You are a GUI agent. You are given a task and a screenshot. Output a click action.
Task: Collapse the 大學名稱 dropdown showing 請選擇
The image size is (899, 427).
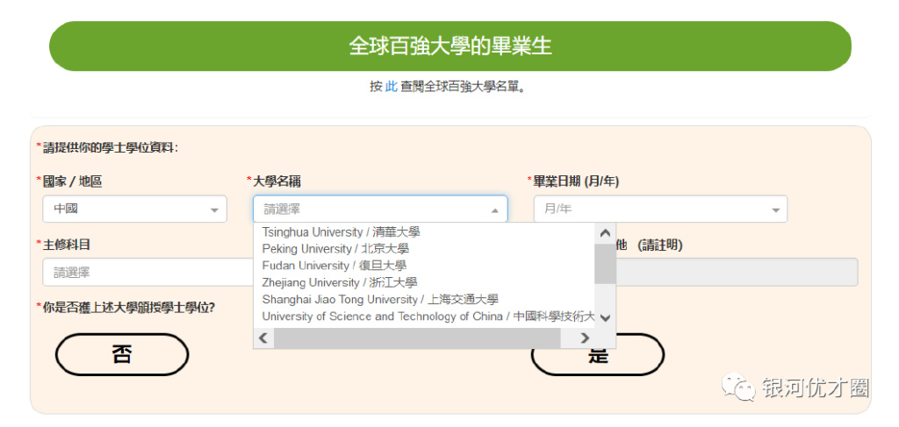[x=380, y=209]
